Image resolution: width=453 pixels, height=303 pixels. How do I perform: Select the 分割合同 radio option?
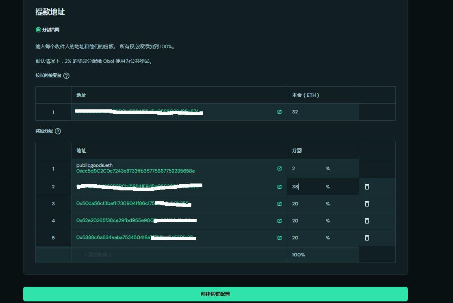(x=38, y=30)
